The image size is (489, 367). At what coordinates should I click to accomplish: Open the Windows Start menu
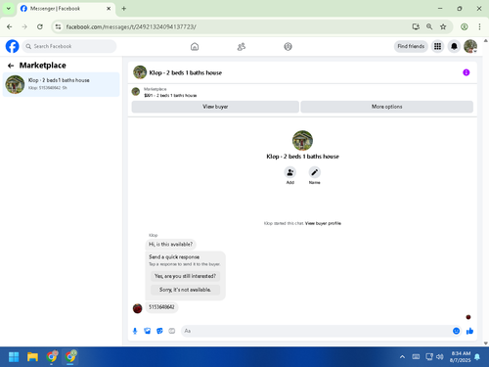14,357
